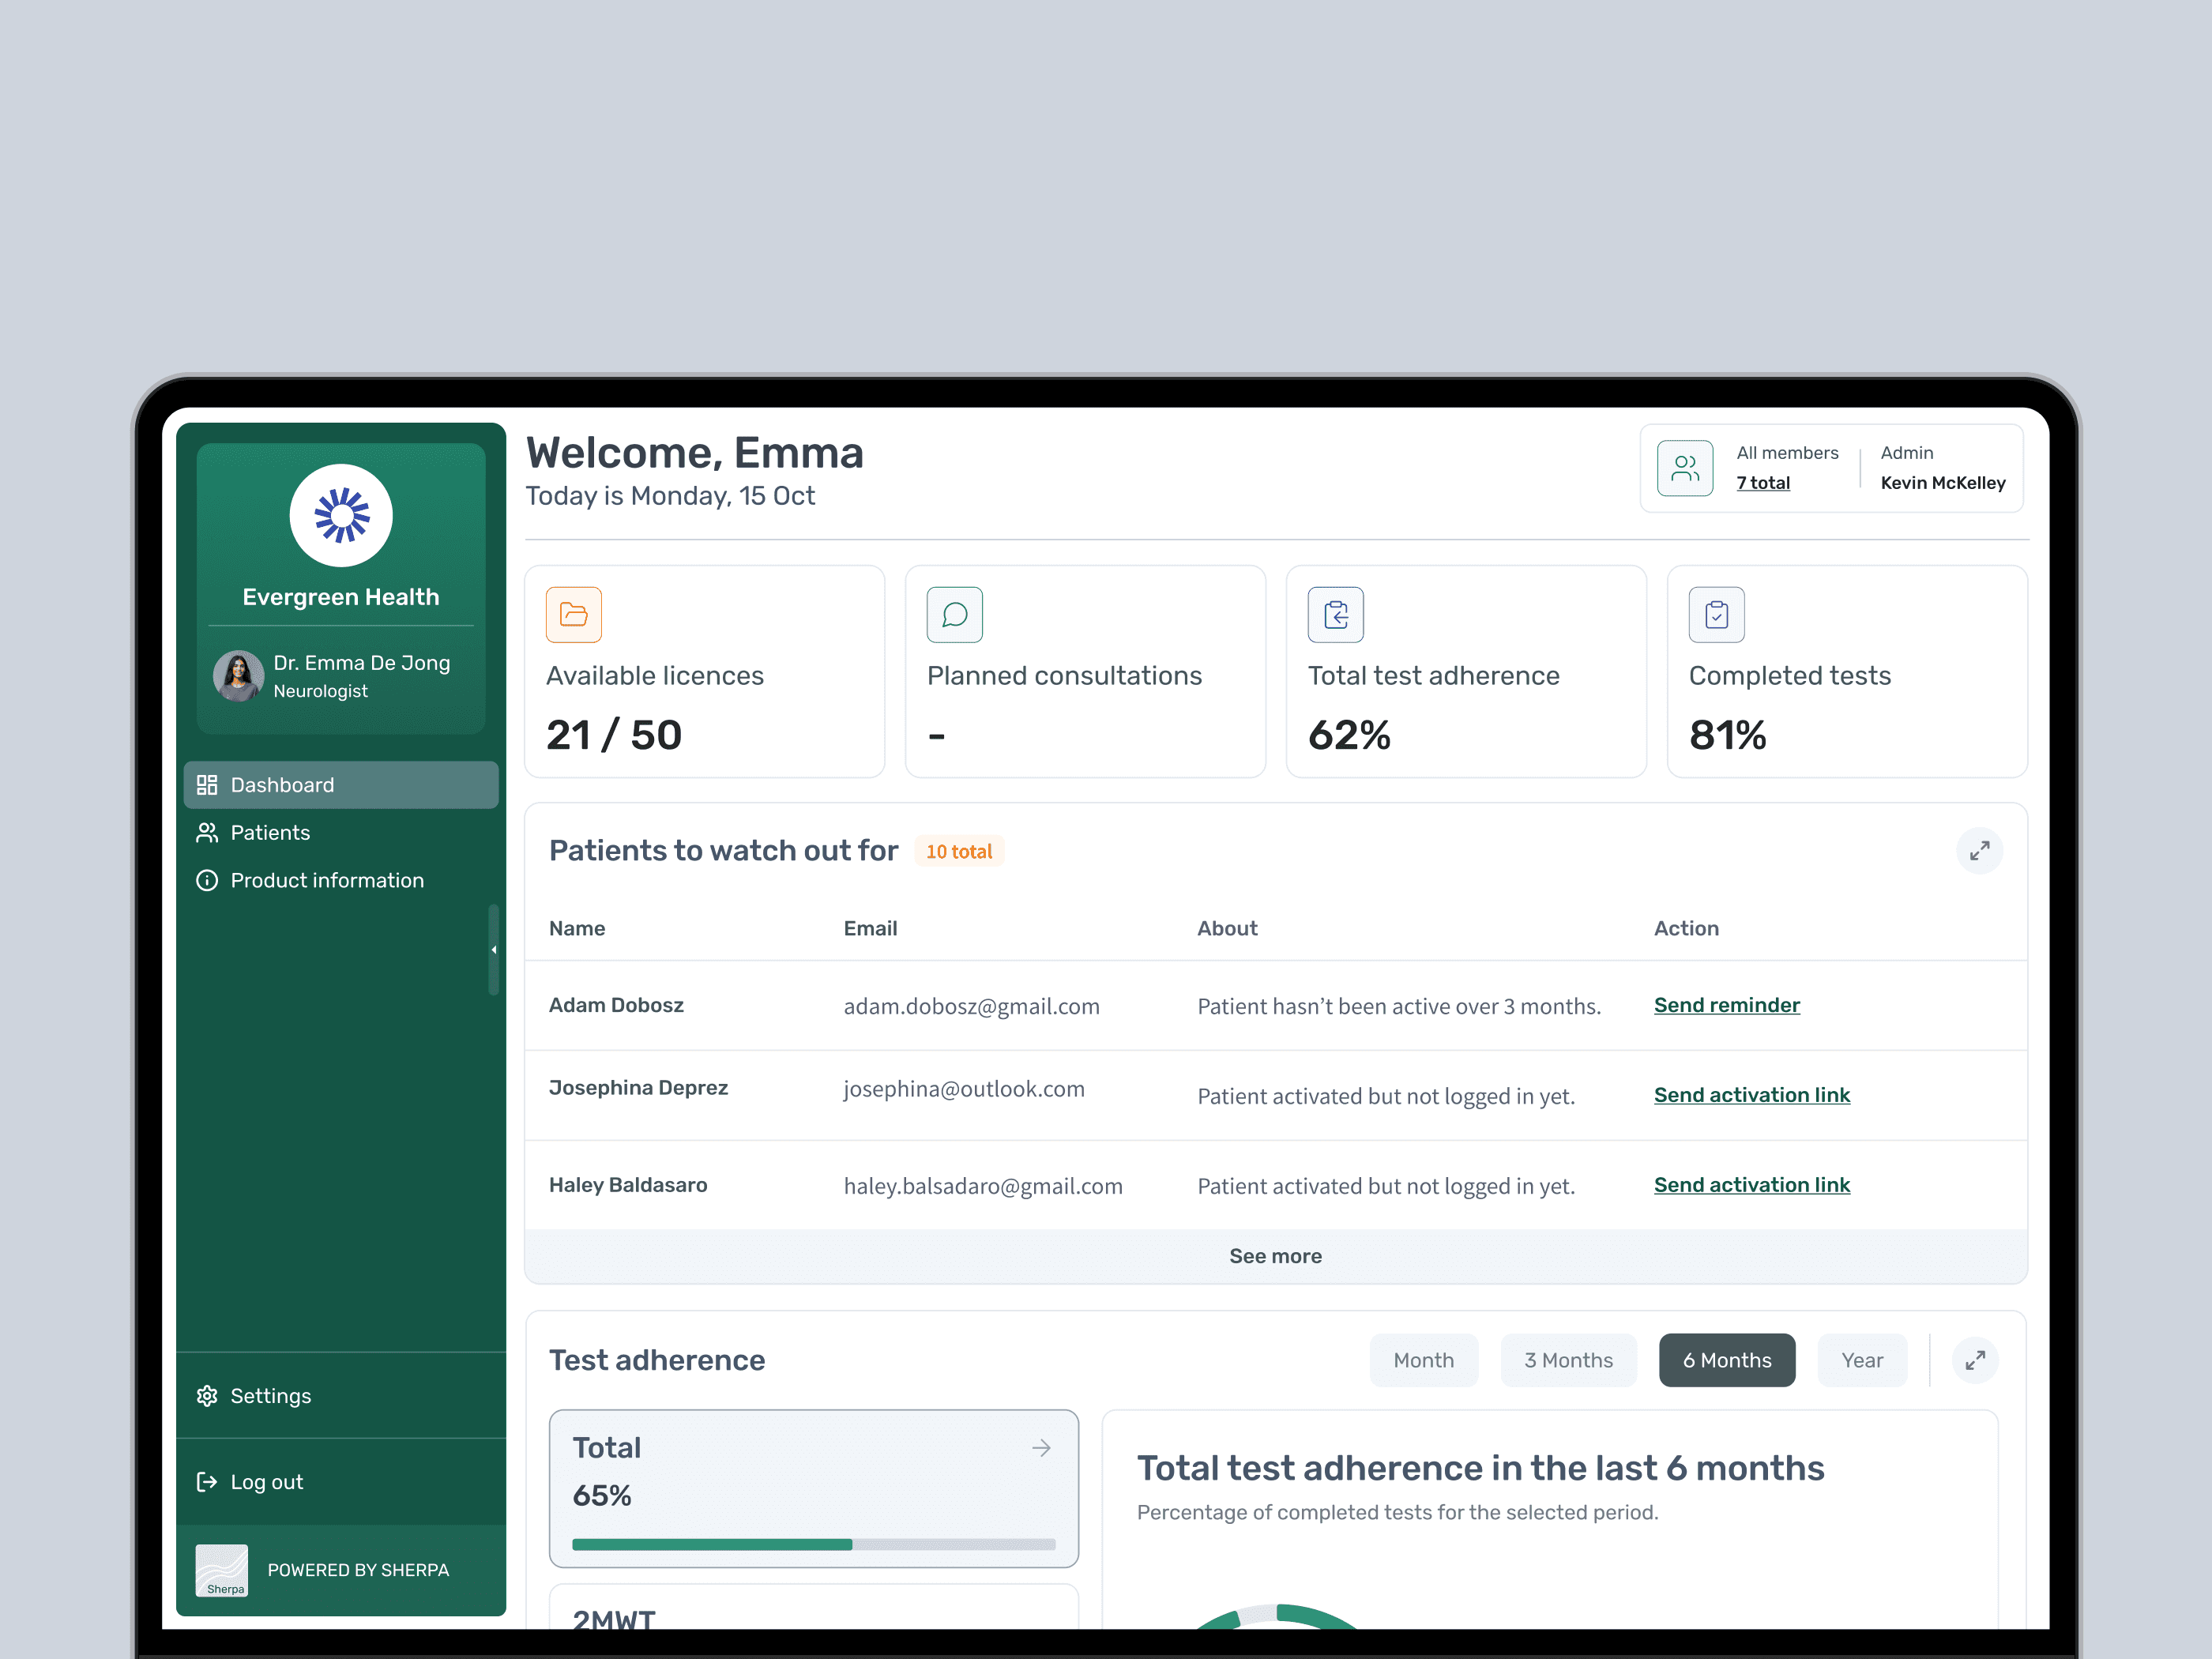Click the Log out arrow icon

(x=207, y=1482)
